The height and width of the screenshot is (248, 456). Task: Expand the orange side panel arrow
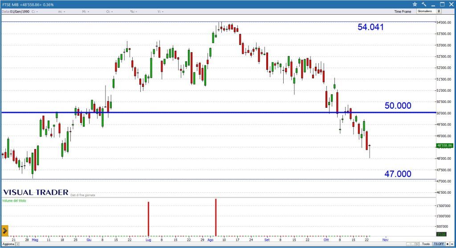(x=4, y=231)
